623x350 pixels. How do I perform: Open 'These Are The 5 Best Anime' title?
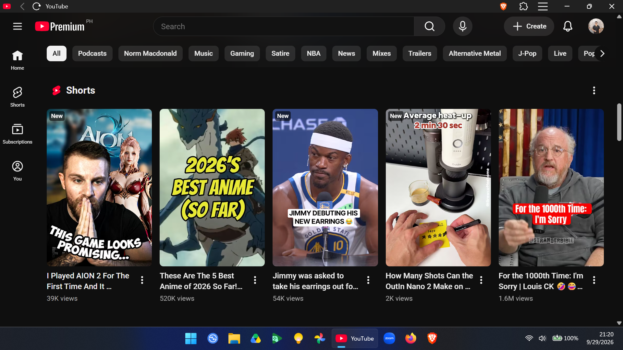click(x=201, y=281)
